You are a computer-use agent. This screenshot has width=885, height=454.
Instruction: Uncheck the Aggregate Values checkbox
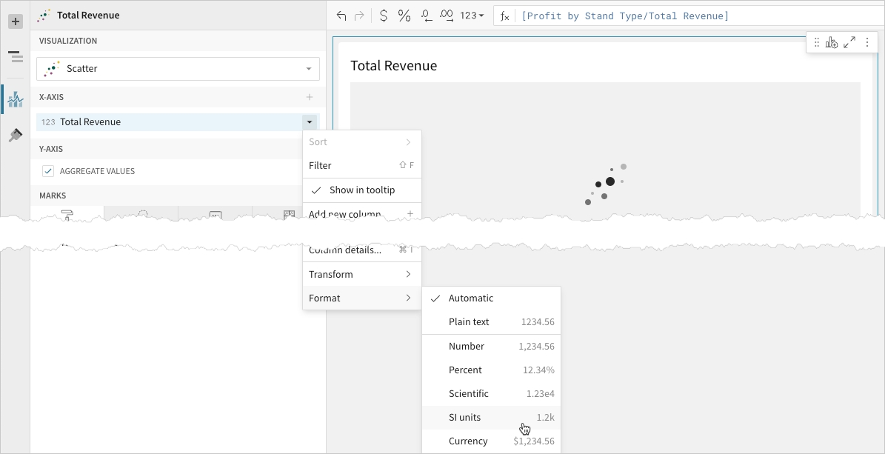coord(48,171)
